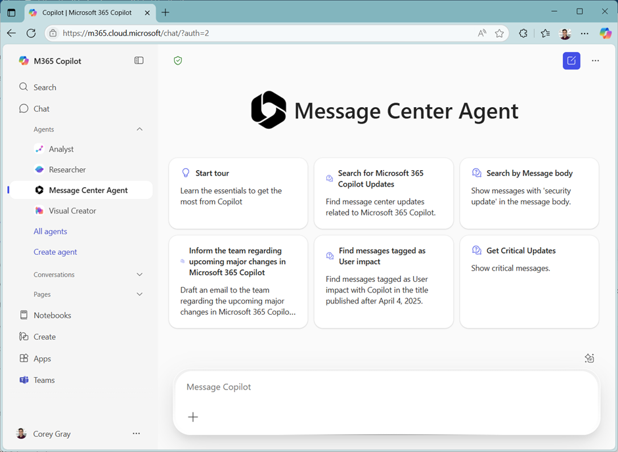Collapse the Agents section chevron
Image resolution: width=618 pixels, height=452 pixels.
pyautogui.click(x=139, y=129)
